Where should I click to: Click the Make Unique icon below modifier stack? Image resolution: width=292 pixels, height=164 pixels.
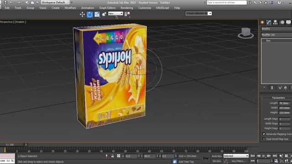click(x=280, y=87)
